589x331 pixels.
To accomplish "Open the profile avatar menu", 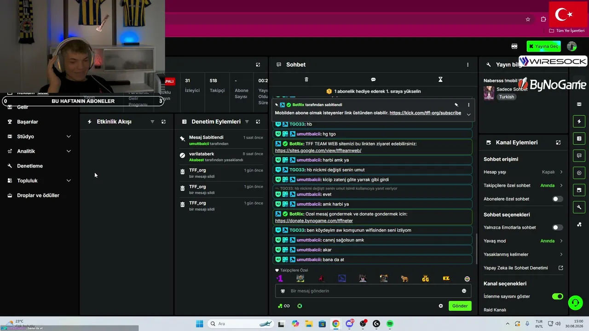I will pos(572,46).
